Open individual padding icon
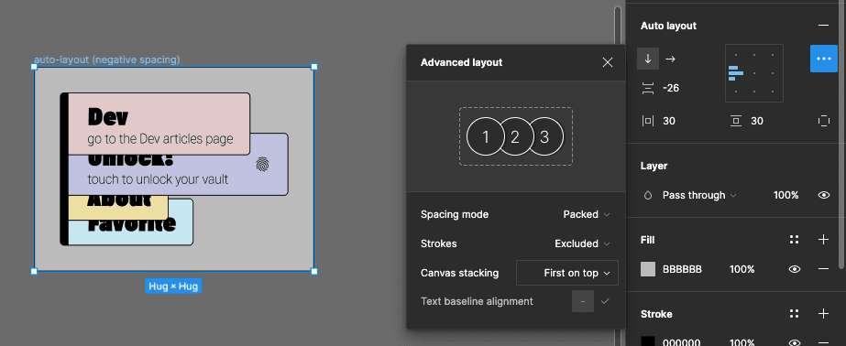Viewport: 846px width, 346px height. pyautogui.click(x=824, y=121)
